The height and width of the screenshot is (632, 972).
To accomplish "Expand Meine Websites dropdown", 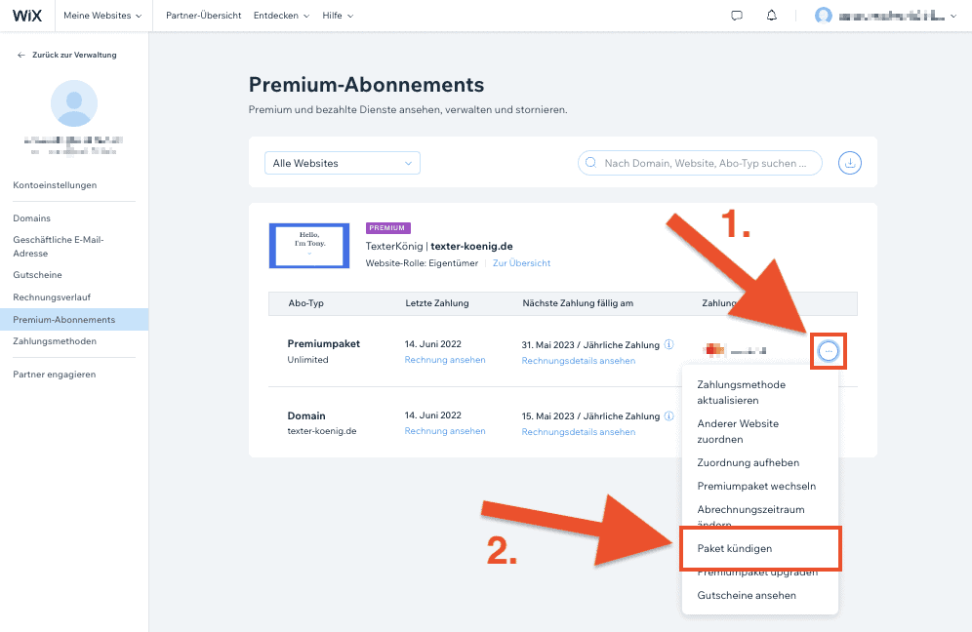I will (x=102, y=16).
